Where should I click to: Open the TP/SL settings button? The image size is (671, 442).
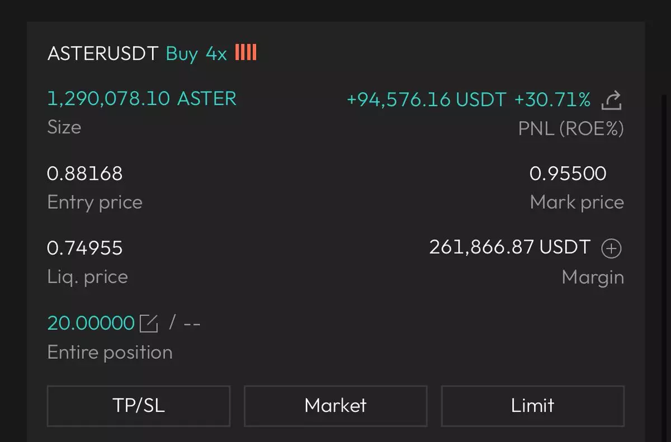tap(139, 406)
